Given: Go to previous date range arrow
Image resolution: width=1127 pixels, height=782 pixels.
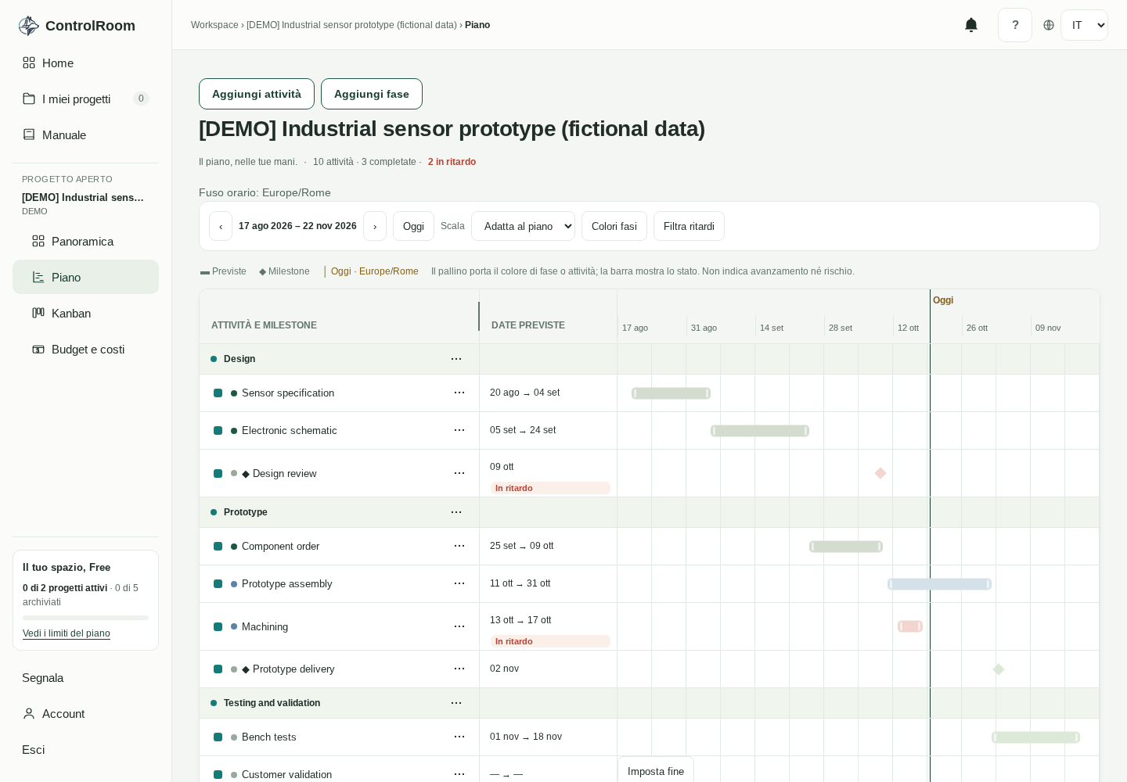Looking at the screenshot, I should [221, 226].
